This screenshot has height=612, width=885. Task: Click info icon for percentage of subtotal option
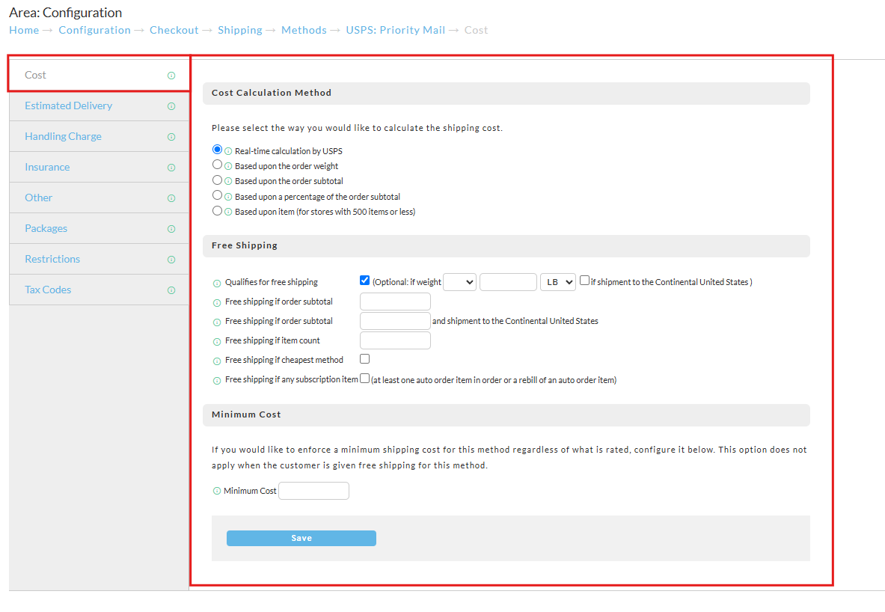coord(228,197)
